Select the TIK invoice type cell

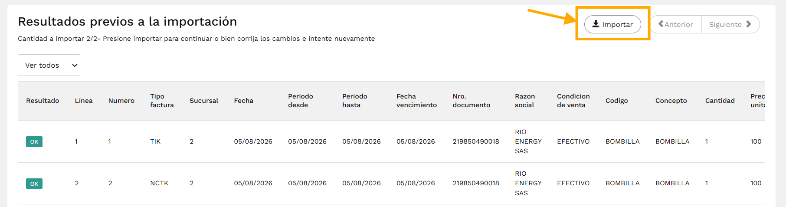tap(155, 141)
